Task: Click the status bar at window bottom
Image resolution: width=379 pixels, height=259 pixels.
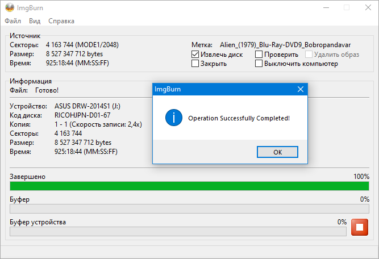Action: click(x=189, y=252)
